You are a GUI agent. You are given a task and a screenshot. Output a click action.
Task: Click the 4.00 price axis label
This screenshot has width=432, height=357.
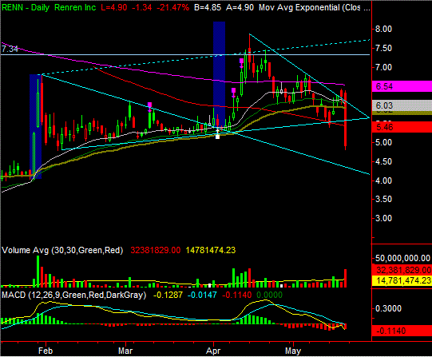click(x=383, y=180)
